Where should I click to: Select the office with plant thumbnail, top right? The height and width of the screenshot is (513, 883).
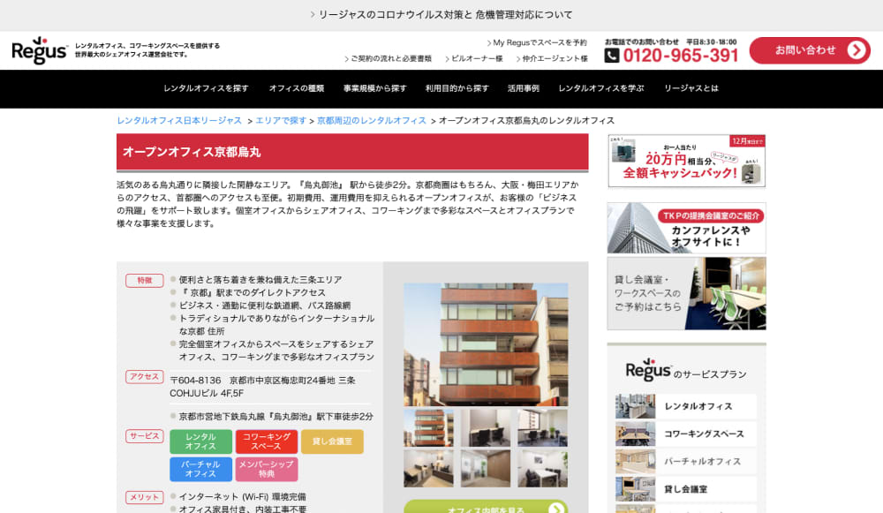coord(543,428)
